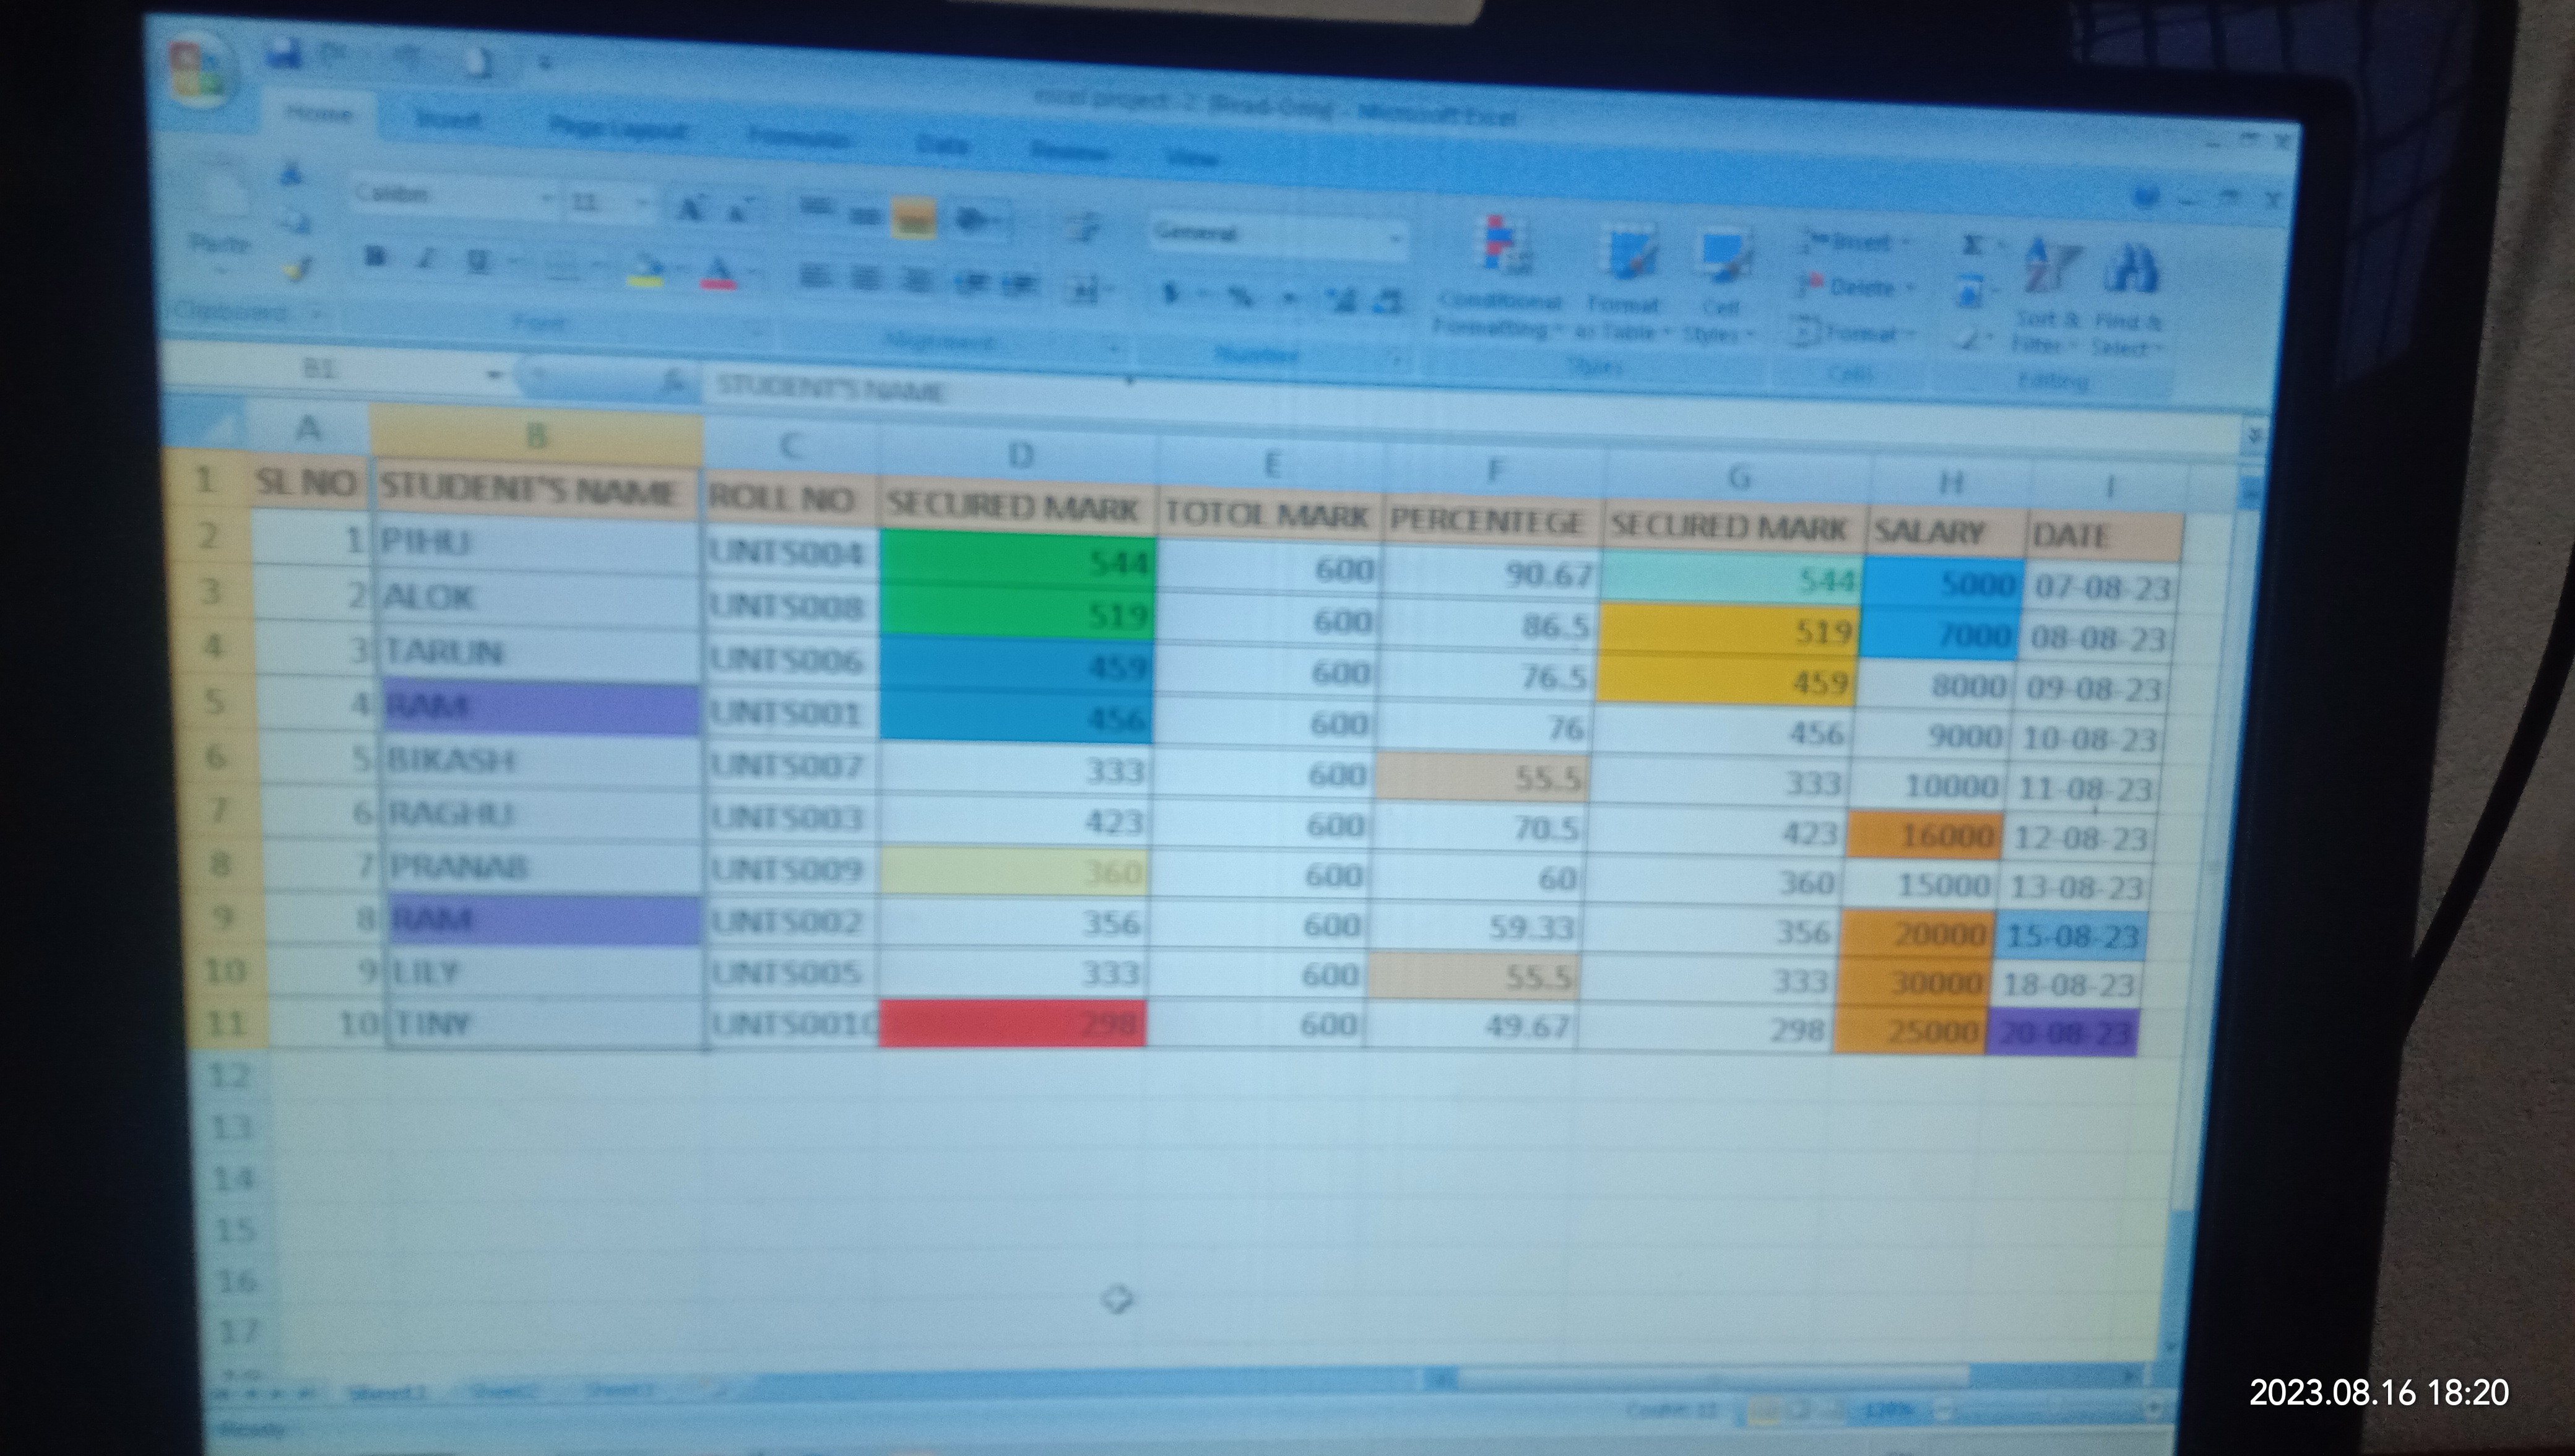This screenshot has width=2575, height=1456.
Task: Open the Page Layout tab
Action: (618, 130)
